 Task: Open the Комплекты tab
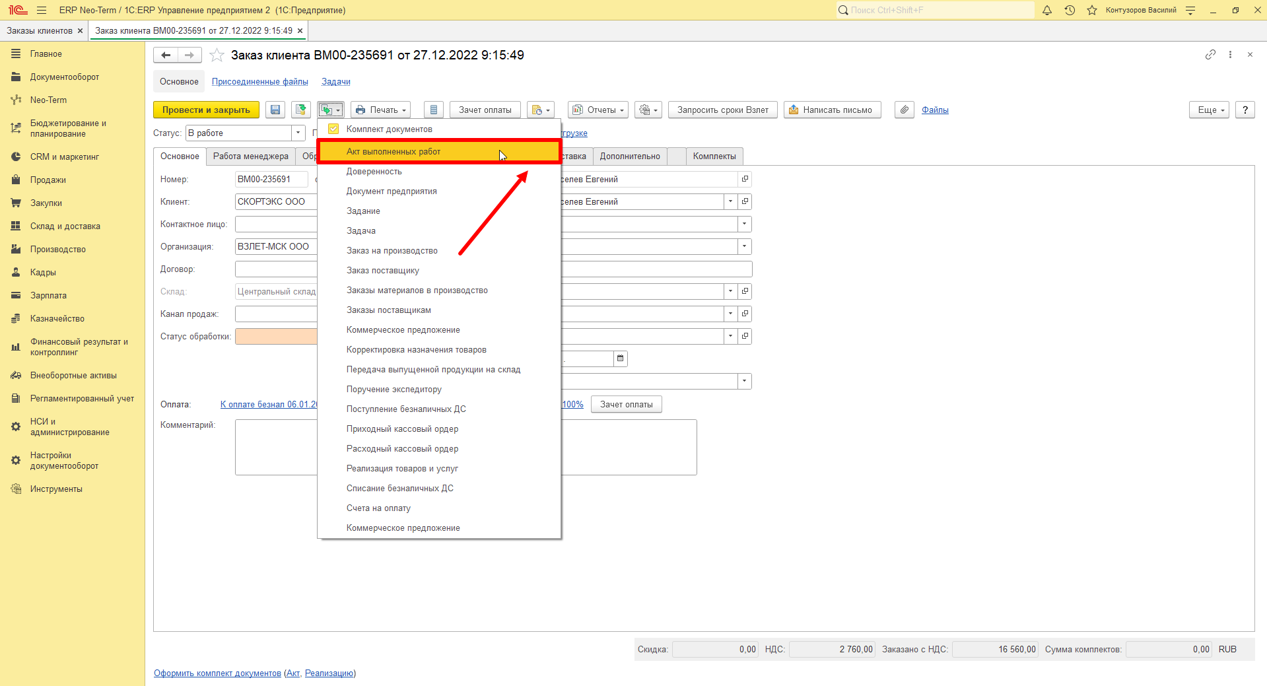pyautogui.click(x=714, y=156)
